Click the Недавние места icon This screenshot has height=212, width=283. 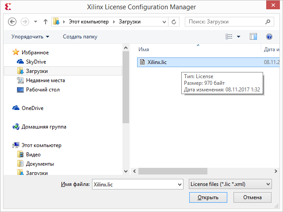tap(20, 80)
